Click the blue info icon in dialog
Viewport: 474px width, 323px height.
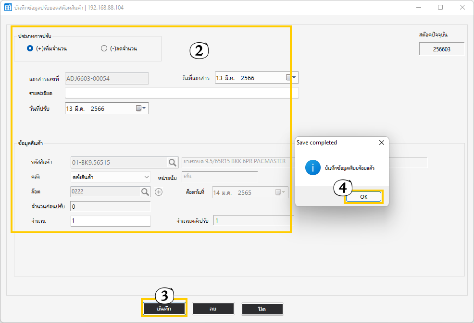click(313, 167)
